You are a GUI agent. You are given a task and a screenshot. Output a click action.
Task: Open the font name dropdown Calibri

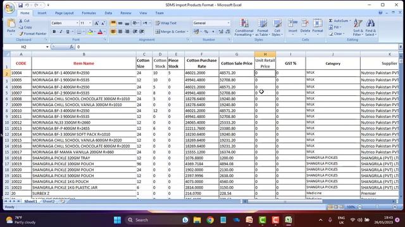pos(77,23)
